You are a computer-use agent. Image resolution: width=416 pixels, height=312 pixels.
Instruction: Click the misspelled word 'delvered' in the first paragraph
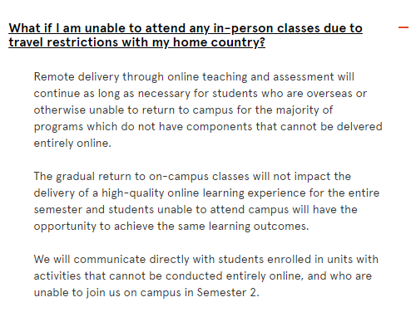[359, 126]
